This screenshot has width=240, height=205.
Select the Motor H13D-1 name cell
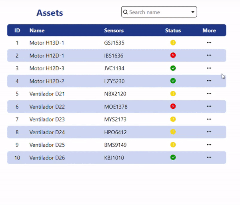47,43
